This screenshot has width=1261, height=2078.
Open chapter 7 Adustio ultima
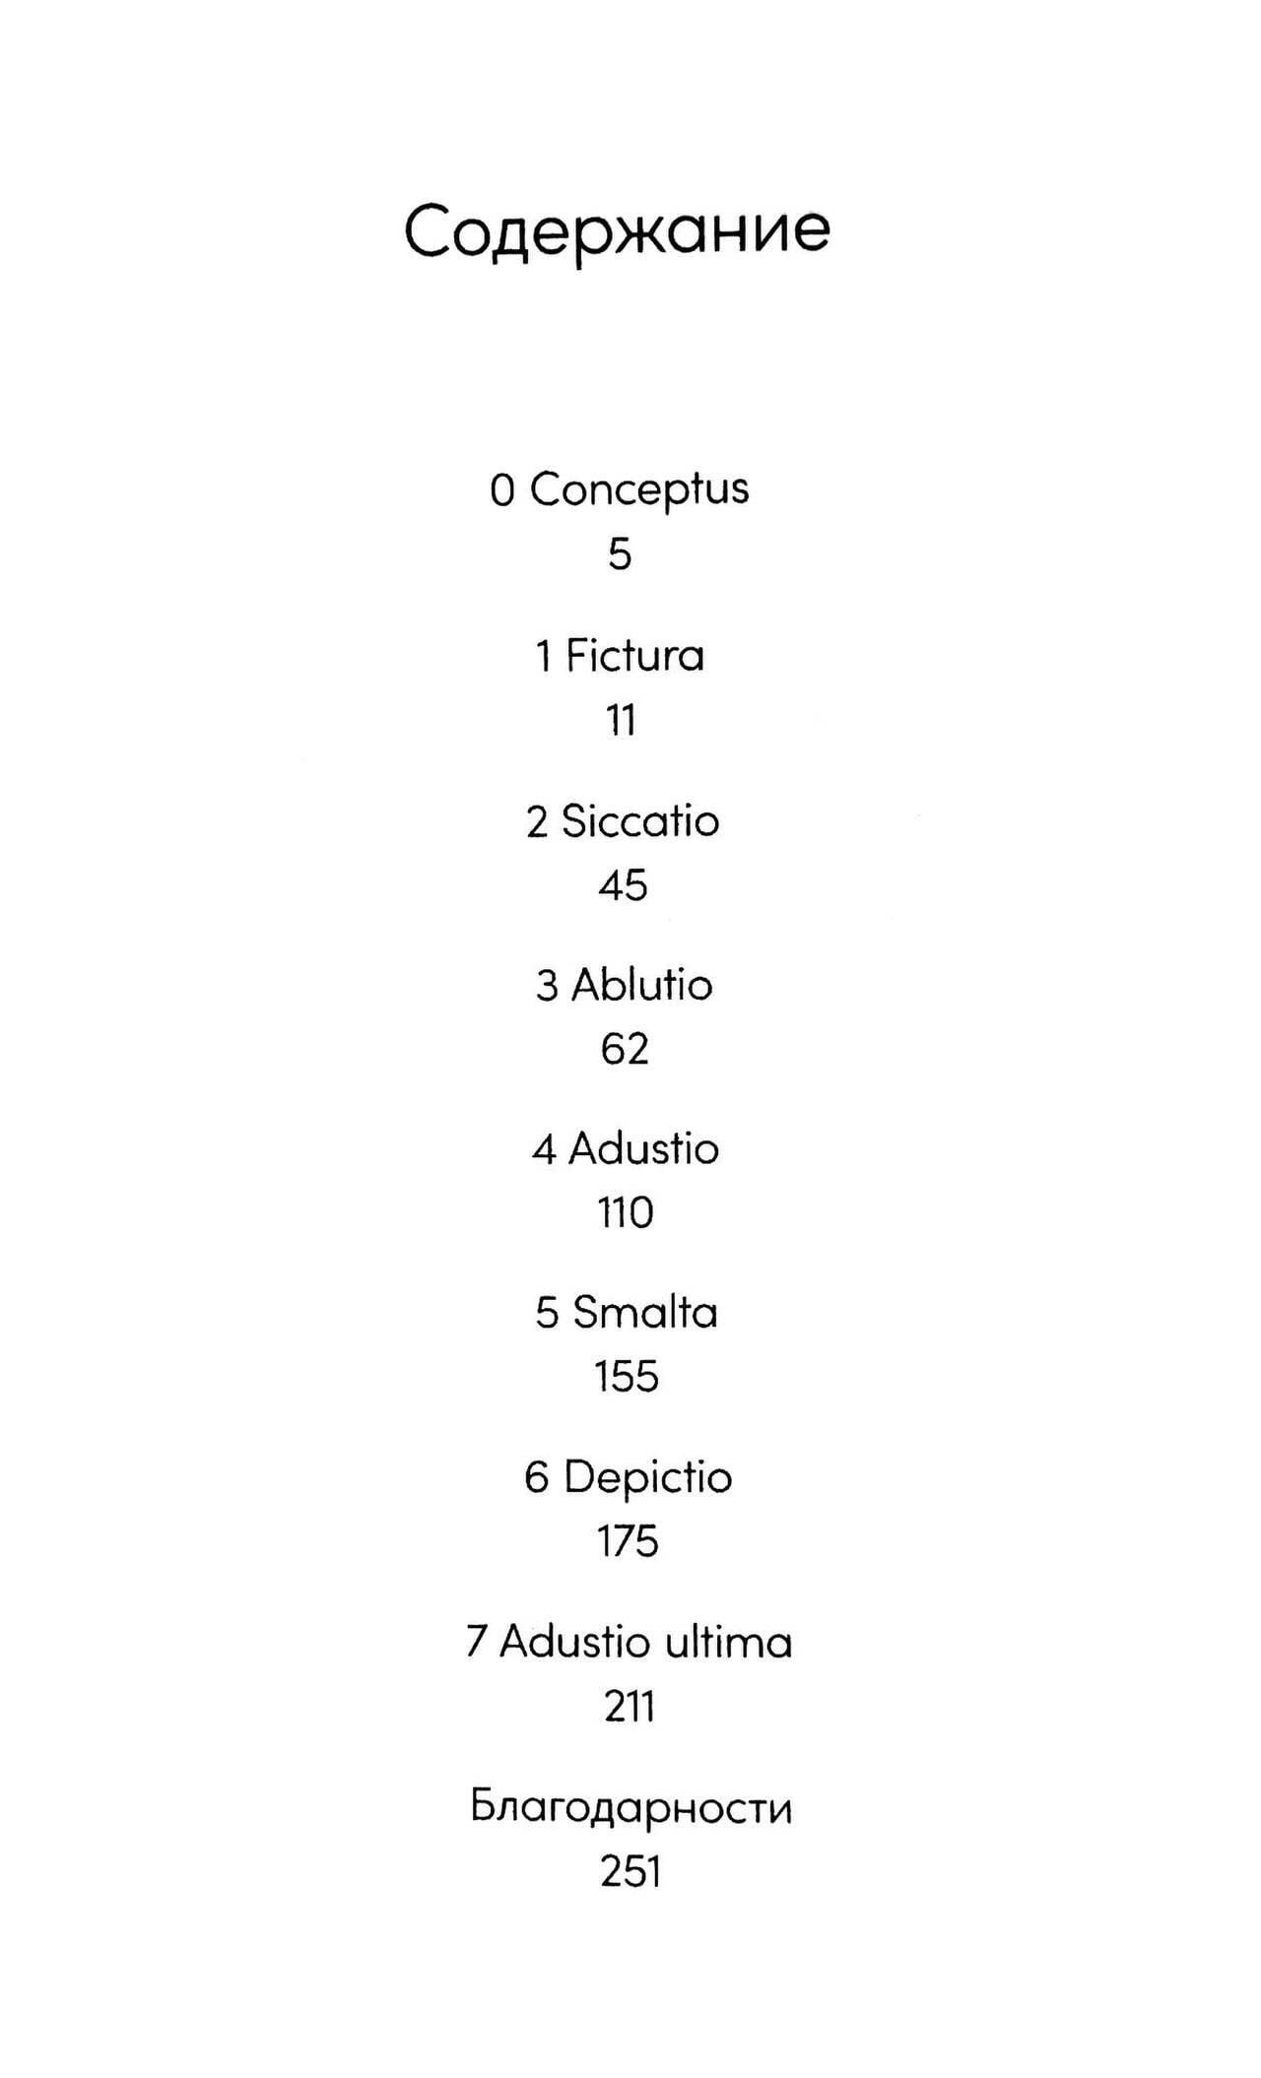tap(630, 1642)
